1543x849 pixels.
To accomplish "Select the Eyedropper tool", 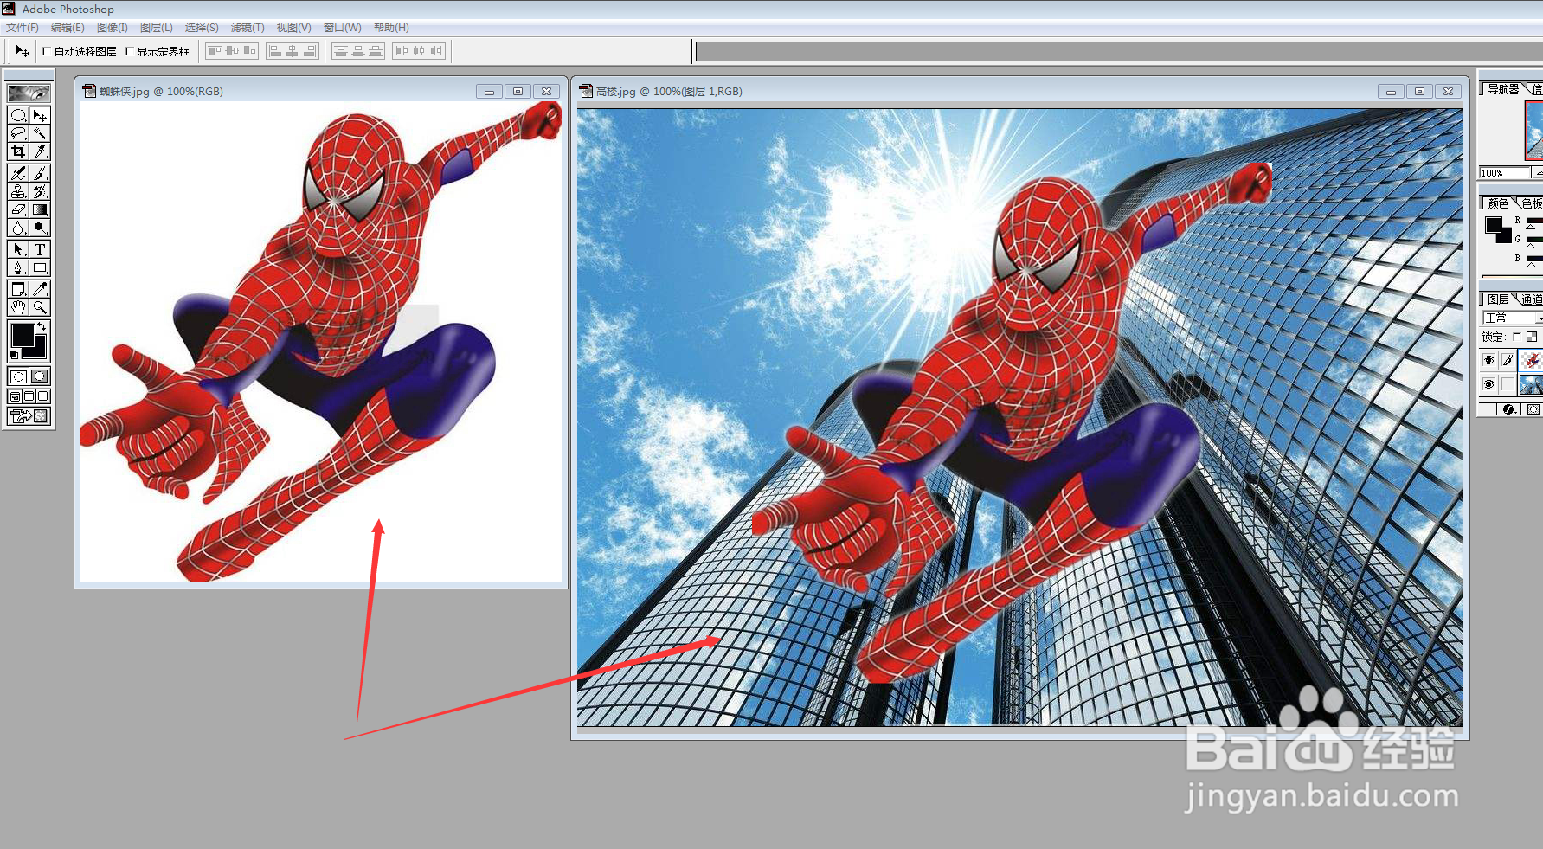I will (x=40, y=289).
